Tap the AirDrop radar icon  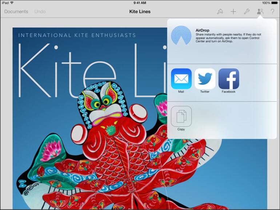click(x=181, y=35)
